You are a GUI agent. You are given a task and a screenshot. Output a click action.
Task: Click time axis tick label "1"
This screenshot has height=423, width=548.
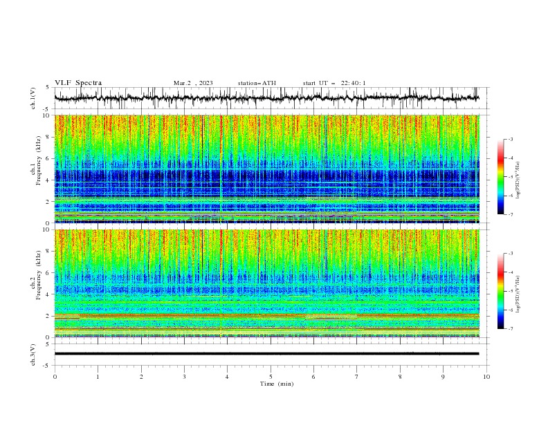[98, 377]
